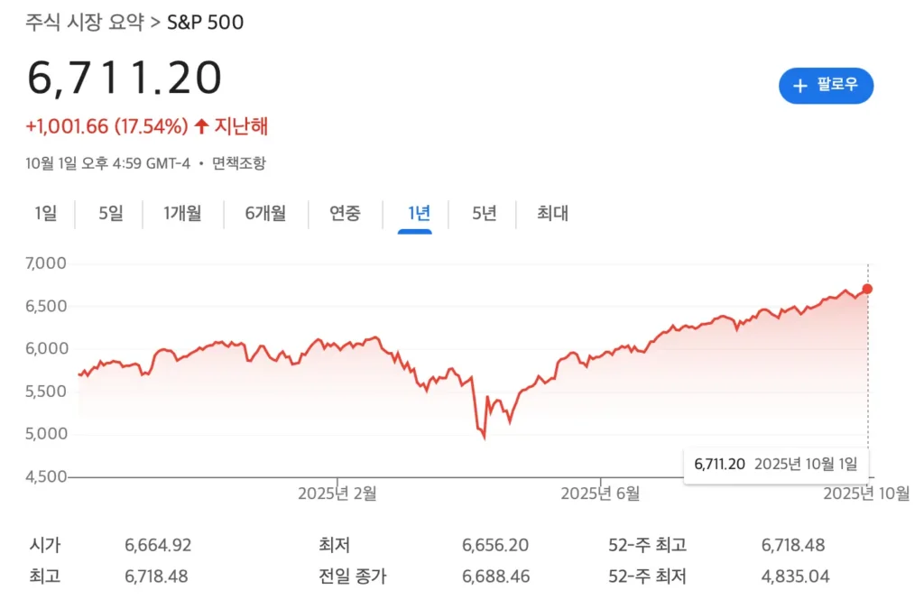The image size is (924, 609).
Task: Click the tooltip showing 6,711.20 2025년 10월 1일
Action: click(x=776, y=463)
